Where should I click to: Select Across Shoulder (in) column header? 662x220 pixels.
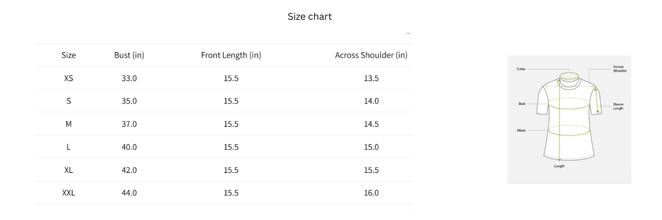point(371,55)
